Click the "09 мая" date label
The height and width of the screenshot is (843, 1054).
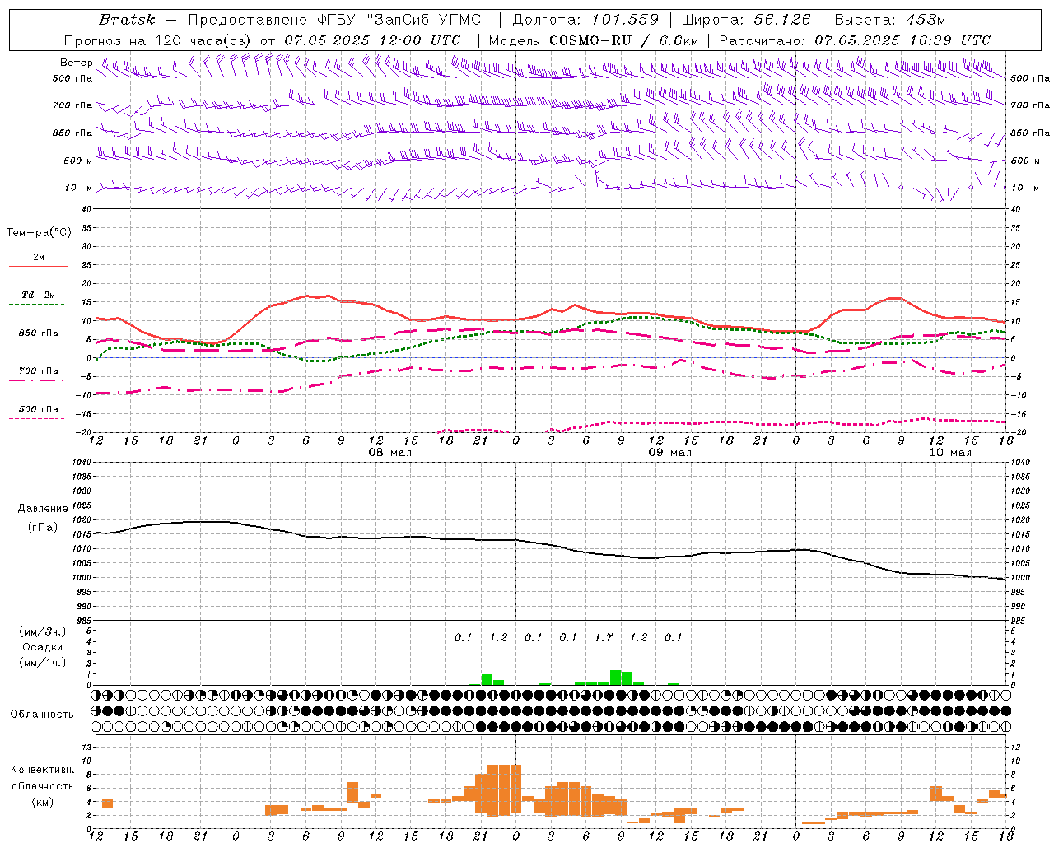click(669, 453)
